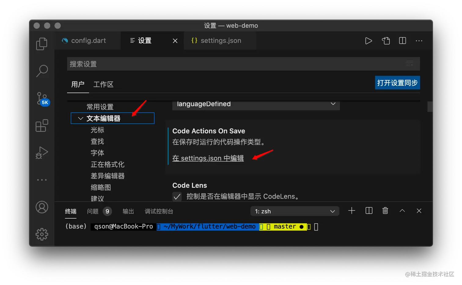Open Source Control view with 5K badge
The height and width of the screenshot is (285, 462).
[42, 99]
